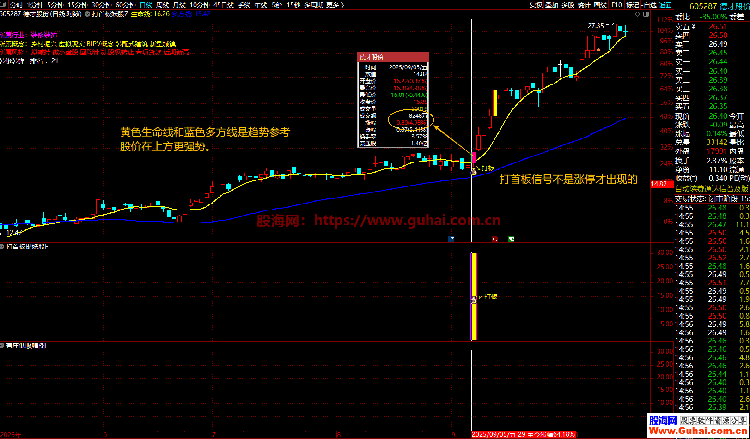Screen dimensions: 750x439
Task: Click the panel layout icon at top-left corner
Action: coord(5,5)
